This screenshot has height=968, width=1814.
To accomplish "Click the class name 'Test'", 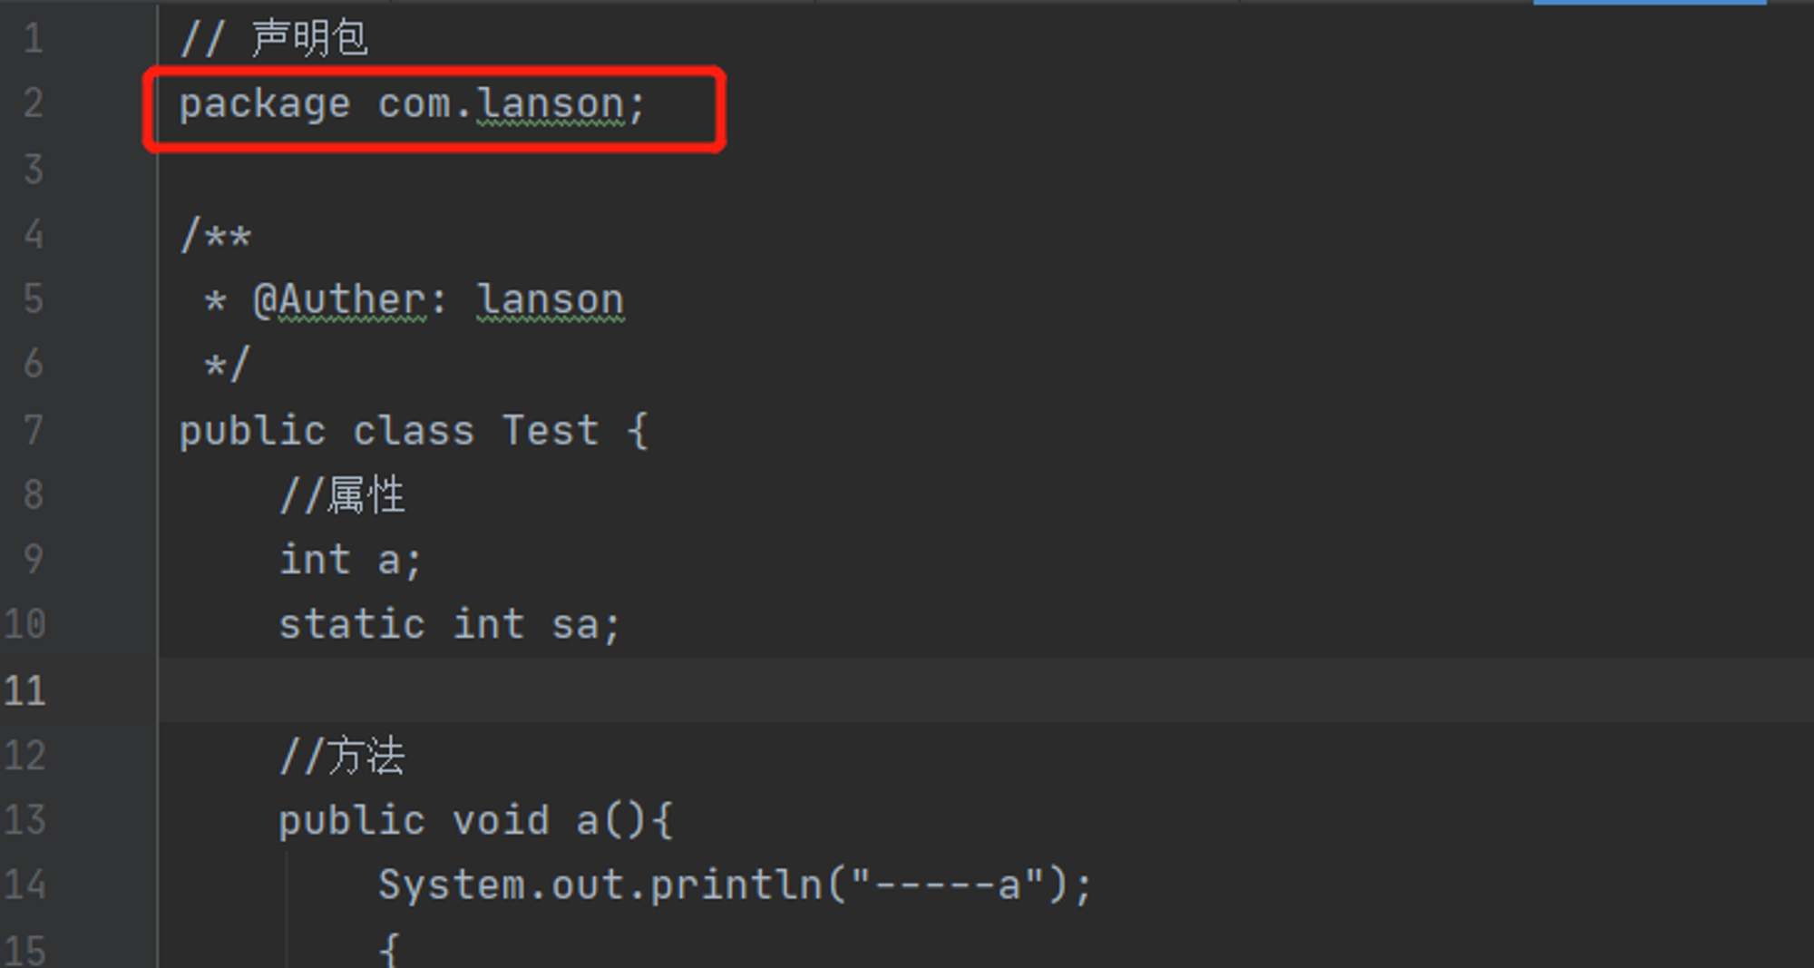I will point(551,430).
